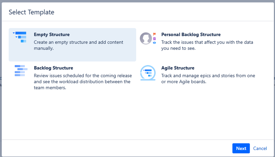Click the Agile Structure description text
The width and height of the screenshot is (275, 157).
[x=208, y=79]
